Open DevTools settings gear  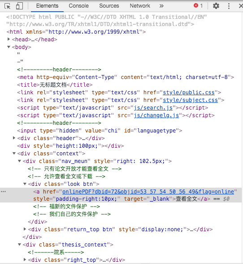216,6
